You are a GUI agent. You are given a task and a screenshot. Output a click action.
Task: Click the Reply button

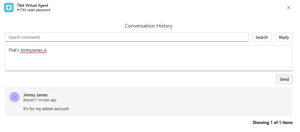click(x=284, y=37)
